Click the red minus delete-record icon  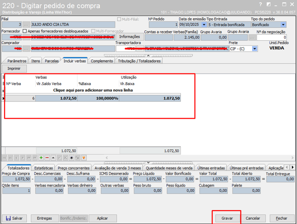(x=47, y=158)
